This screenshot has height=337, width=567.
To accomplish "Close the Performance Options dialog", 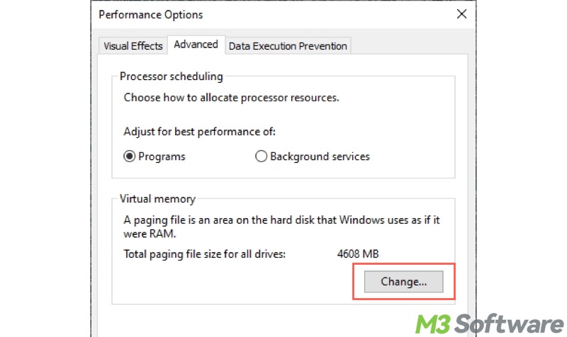I will pyautogui.click(x=461, y=14).
